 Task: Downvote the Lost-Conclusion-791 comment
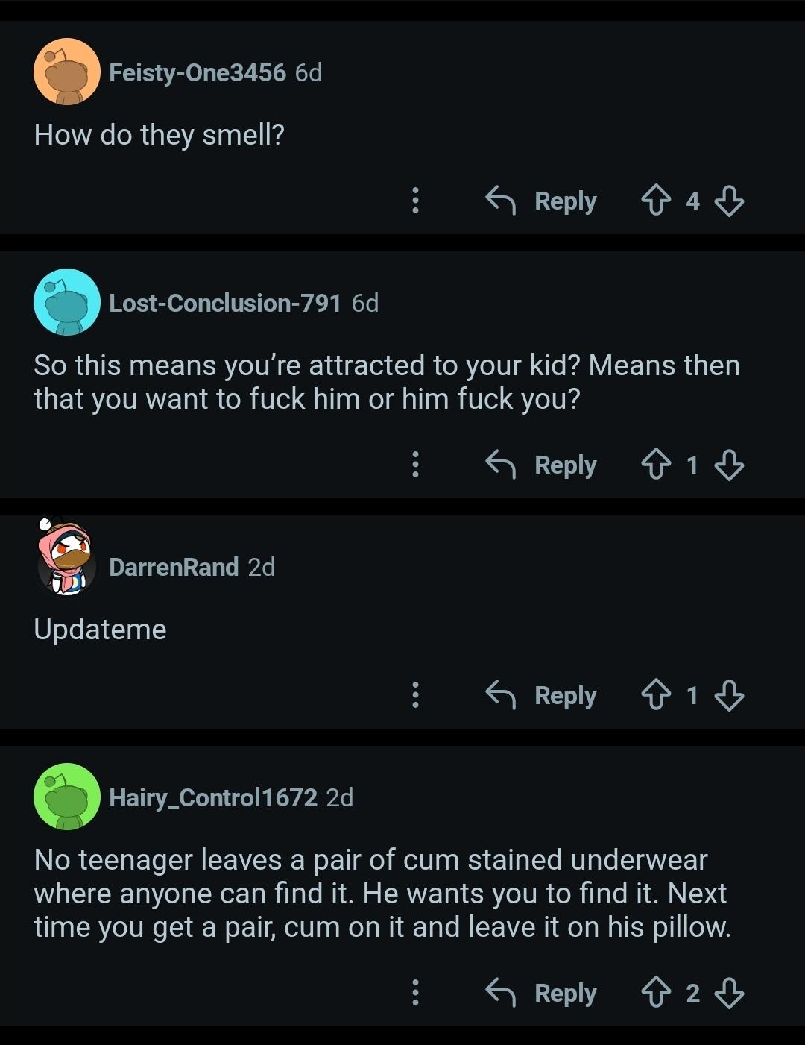pyautogui.click(x=729, y=465)
